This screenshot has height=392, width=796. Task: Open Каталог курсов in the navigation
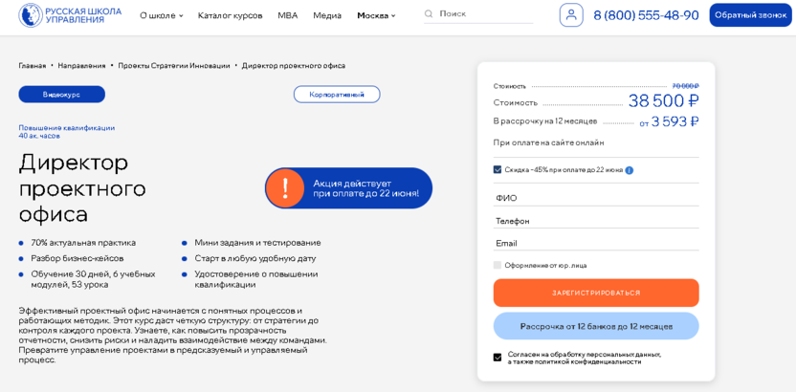point(230,15)
